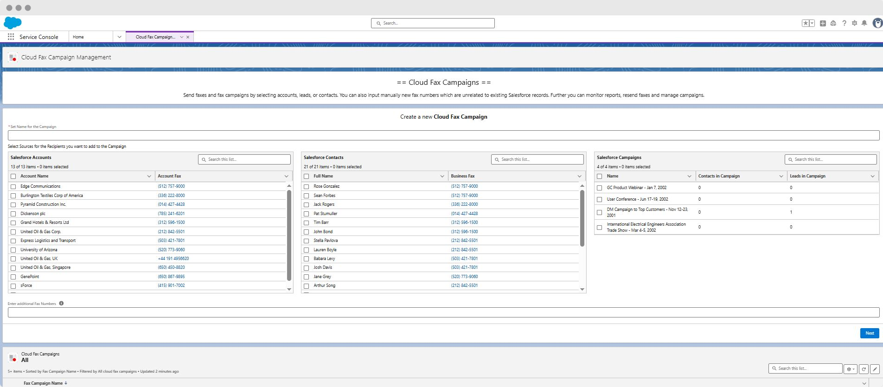Click the Next button
883x387 pixels.
click(870, 333)
